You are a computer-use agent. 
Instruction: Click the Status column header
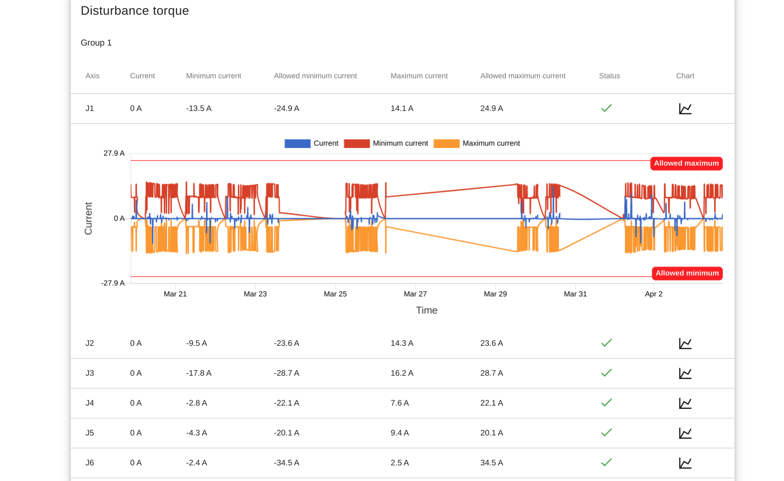609,76
